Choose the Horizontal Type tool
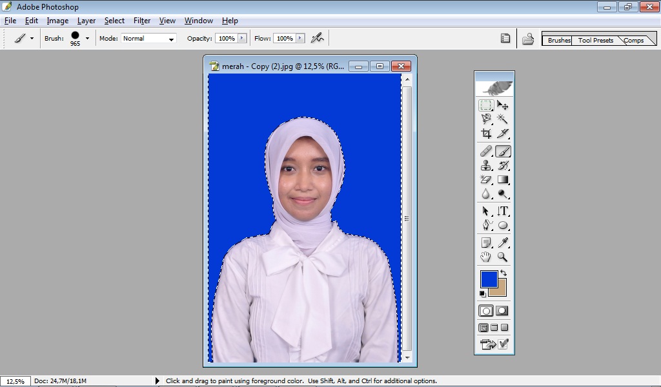 pos(503,211)
